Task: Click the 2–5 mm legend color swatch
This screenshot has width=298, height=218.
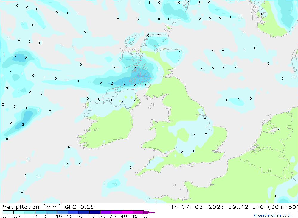Action: [x=41, y=212]
